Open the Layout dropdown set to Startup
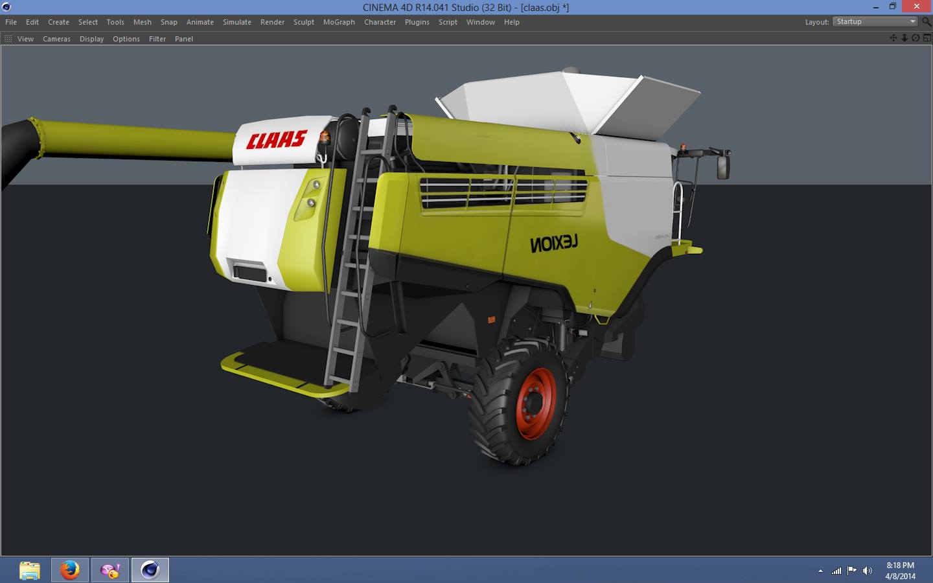 [875, 22]
